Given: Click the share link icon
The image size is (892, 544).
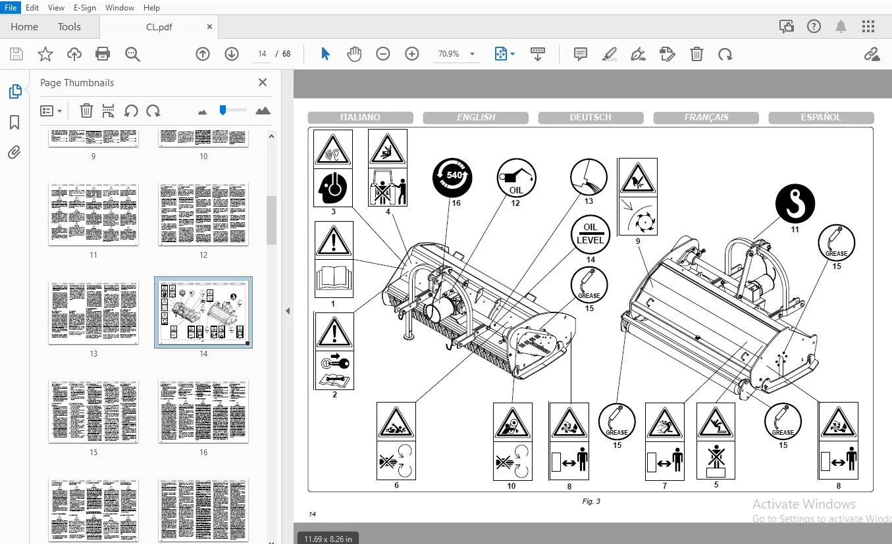Looking at the screenshot, I should pos(872,54).
